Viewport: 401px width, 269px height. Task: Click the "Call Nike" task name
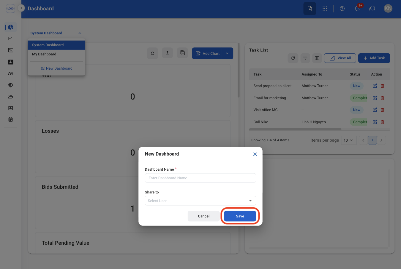pyautogui.click(x=261, y=122)
